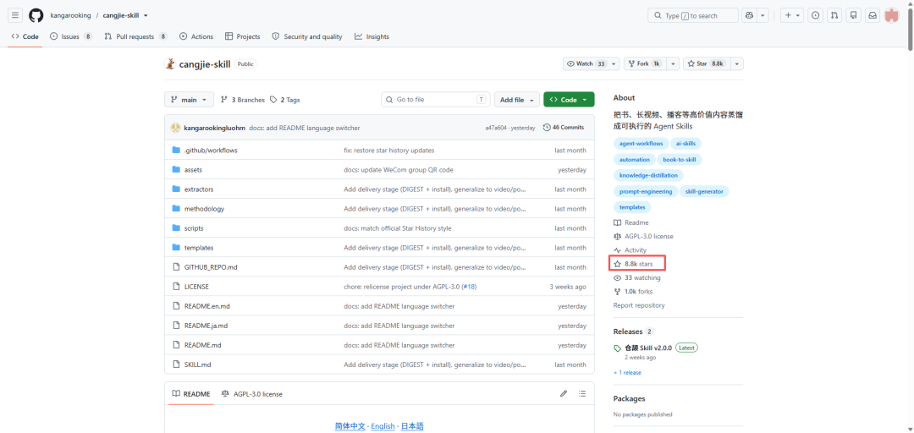Expand the Copilot dropdown arrow

(763, 16)
